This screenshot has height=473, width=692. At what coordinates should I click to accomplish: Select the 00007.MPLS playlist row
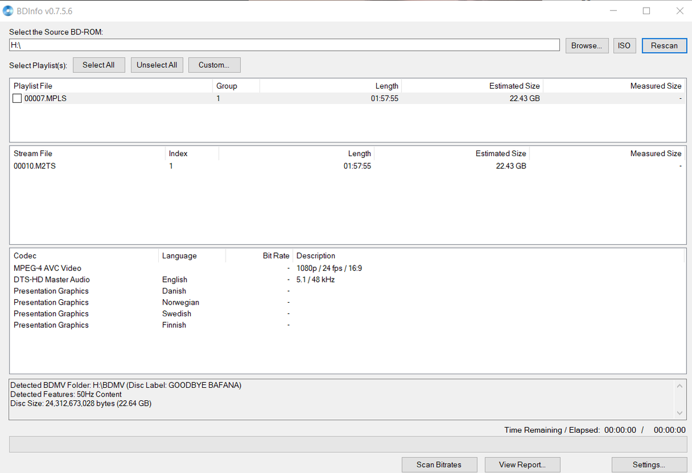tap(348, 98)
